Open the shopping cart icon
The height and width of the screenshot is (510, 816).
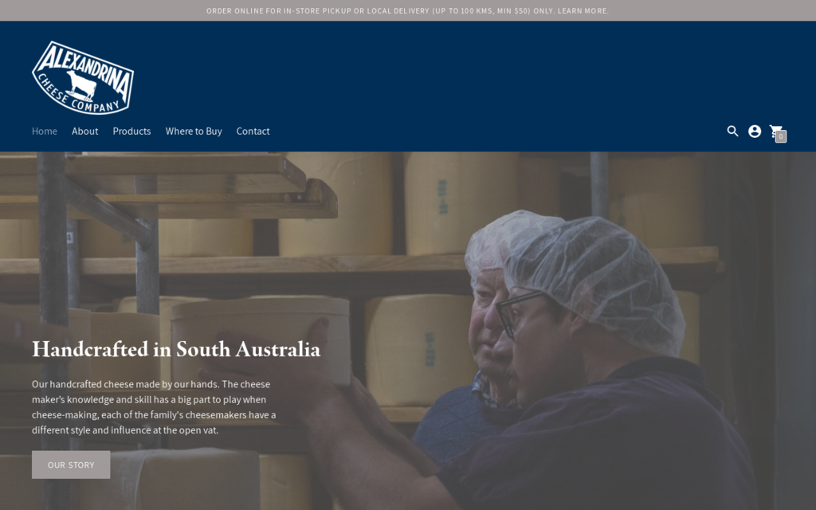coord(776,131)
